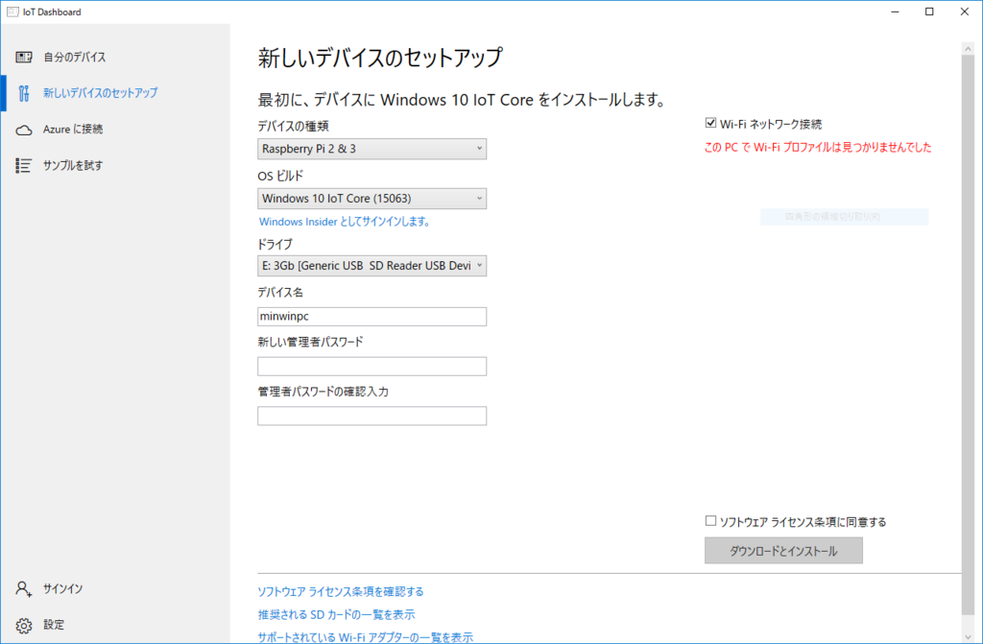Open the Windows Insider sign-in link

pos(342,221)
